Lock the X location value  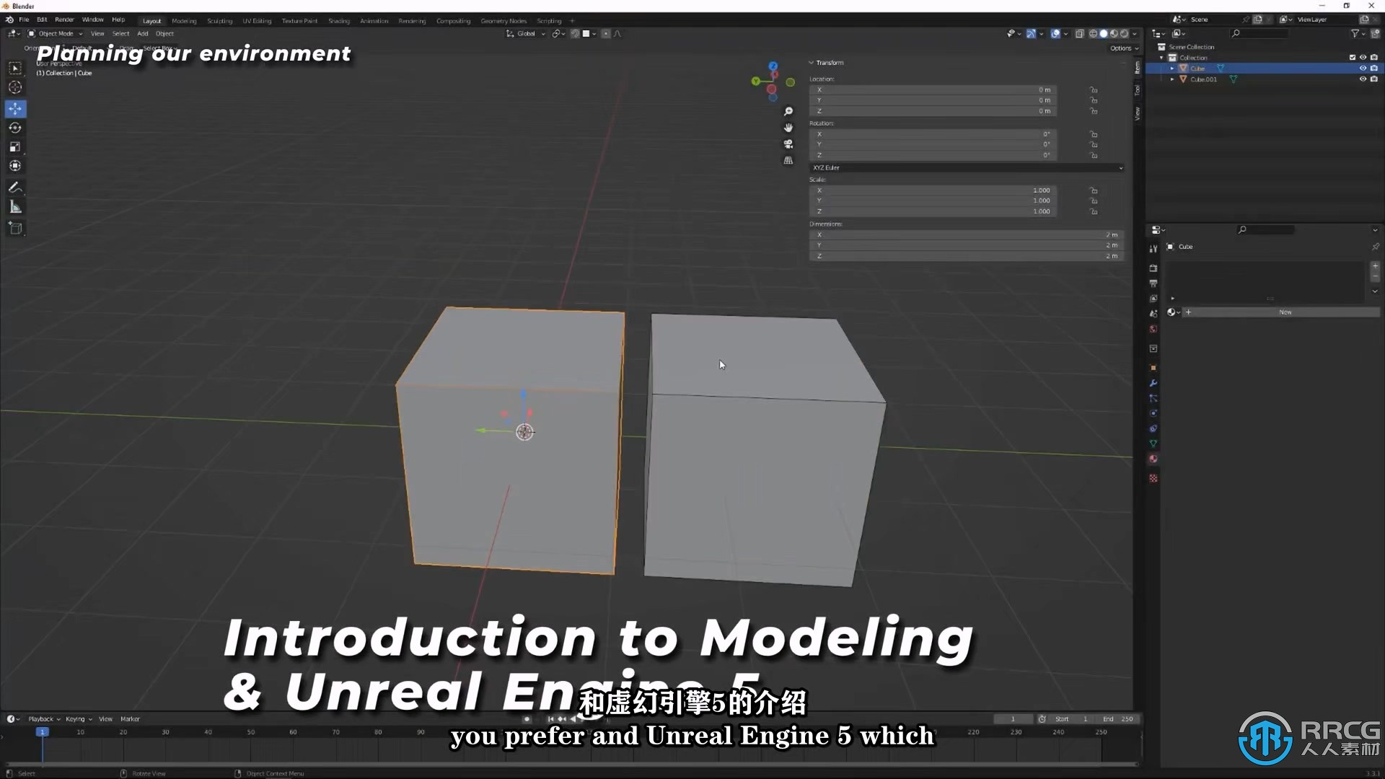[1094, 90]
